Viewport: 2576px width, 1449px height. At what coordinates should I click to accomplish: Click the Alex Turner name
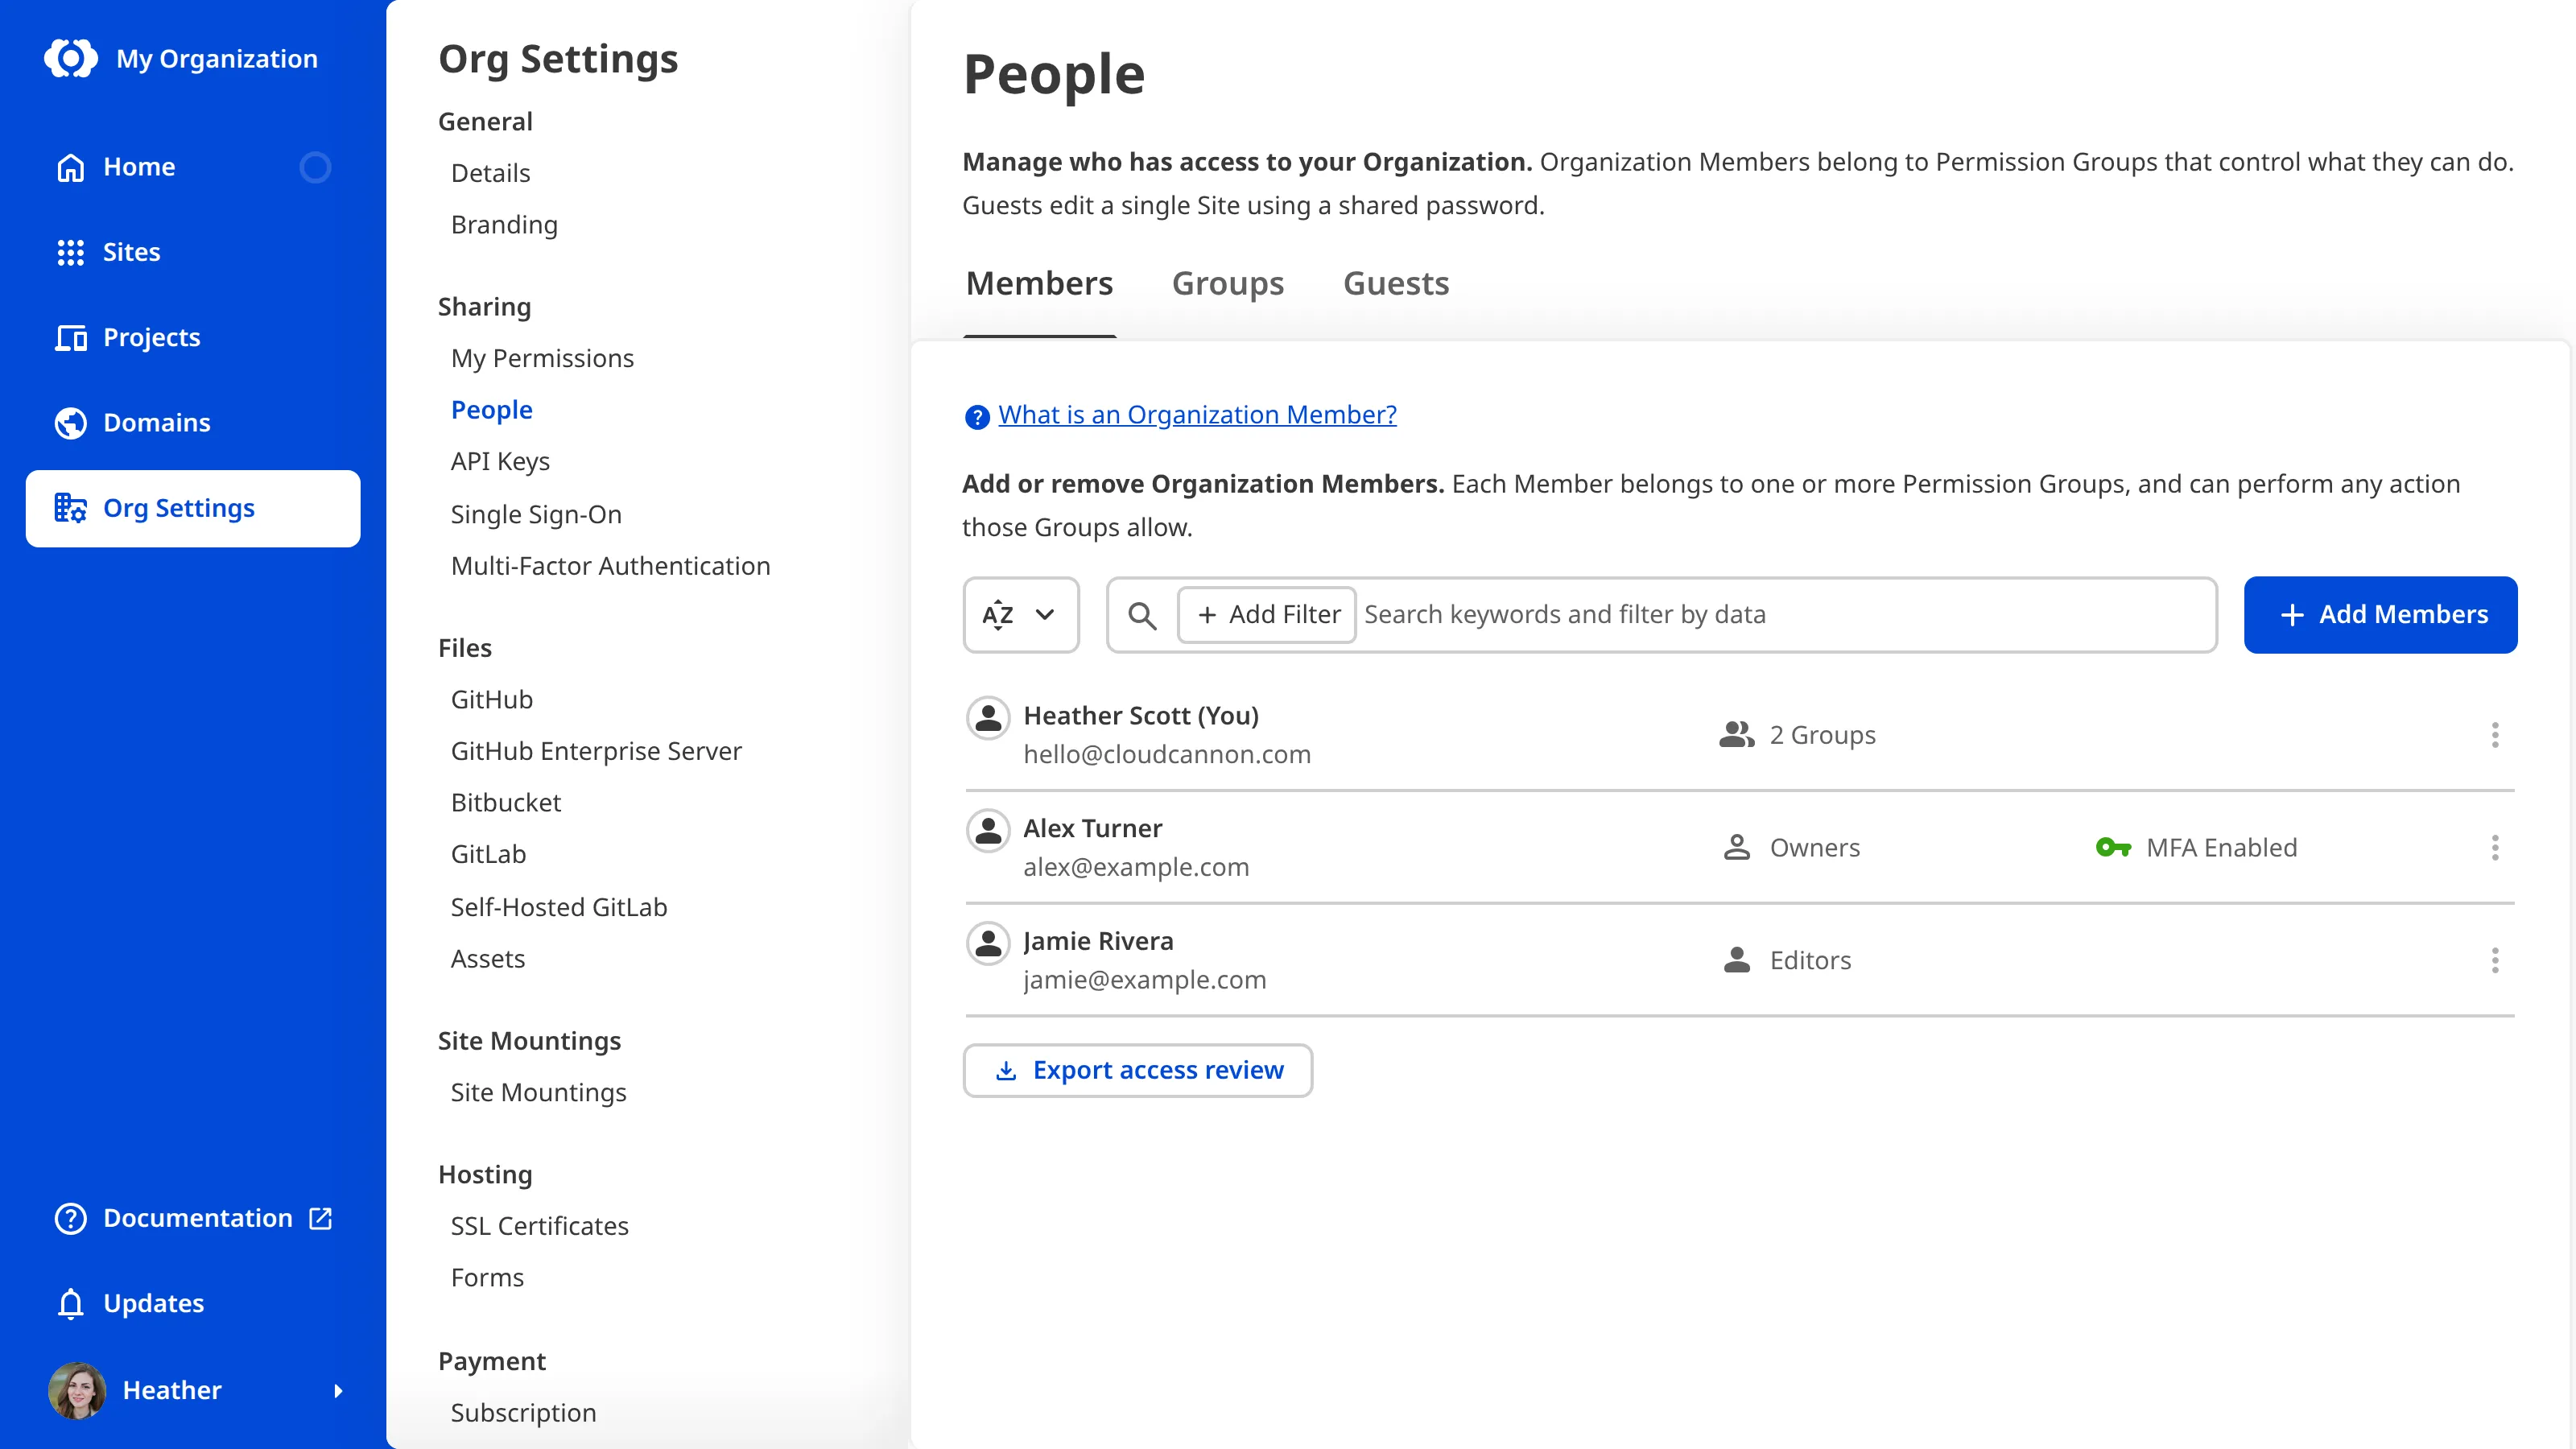(x=1092, y=829)
